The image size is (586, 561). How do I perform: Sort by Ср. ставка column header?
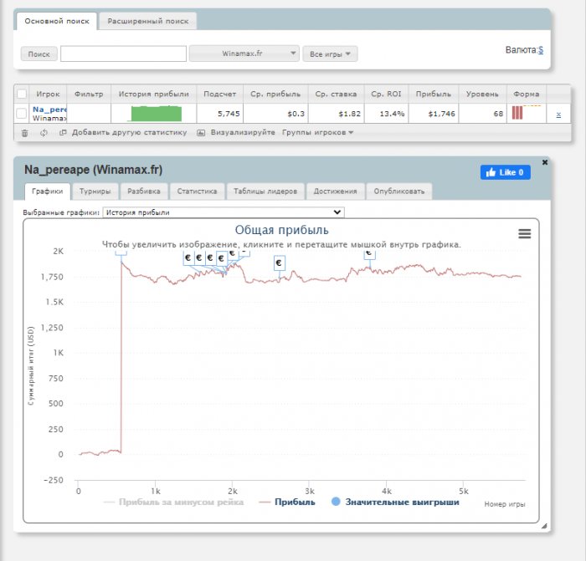pos(336,94)
